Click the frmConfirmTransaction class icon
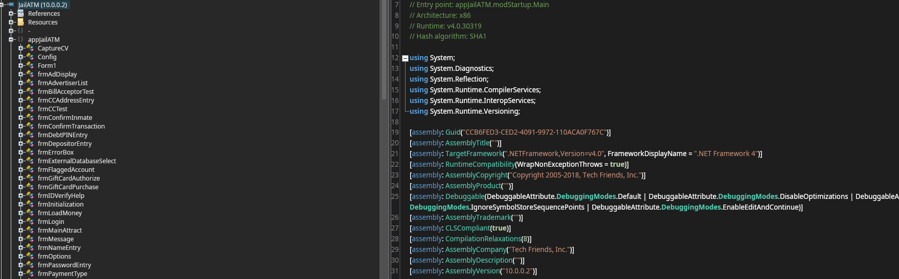Viewport: 899px width, 279px height. (30, 126)
